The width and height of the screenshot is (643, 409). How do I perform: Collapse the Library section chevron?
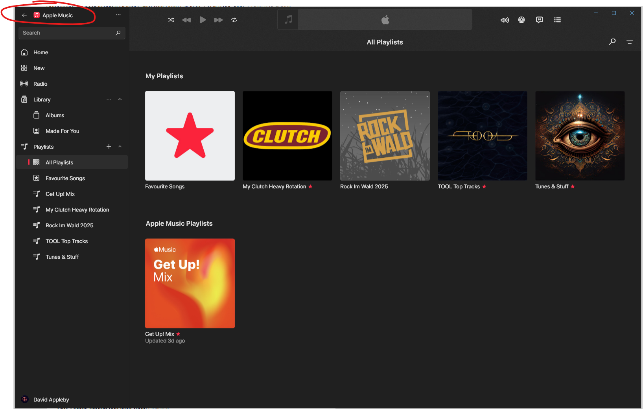point(120,99)
